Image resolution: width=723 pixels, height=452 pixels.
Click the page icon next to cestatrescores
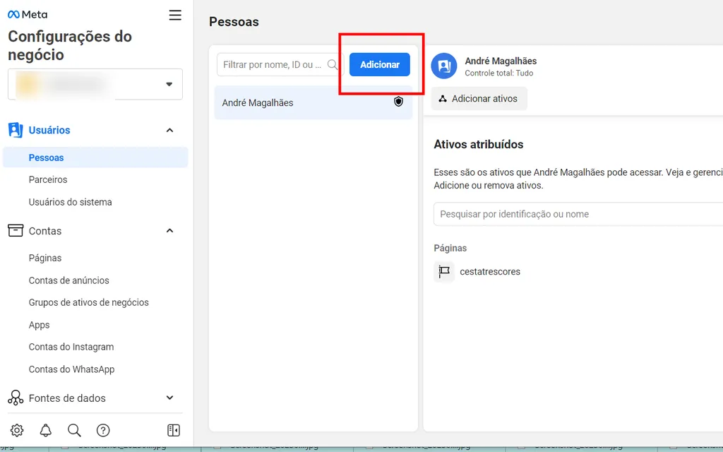443,272
